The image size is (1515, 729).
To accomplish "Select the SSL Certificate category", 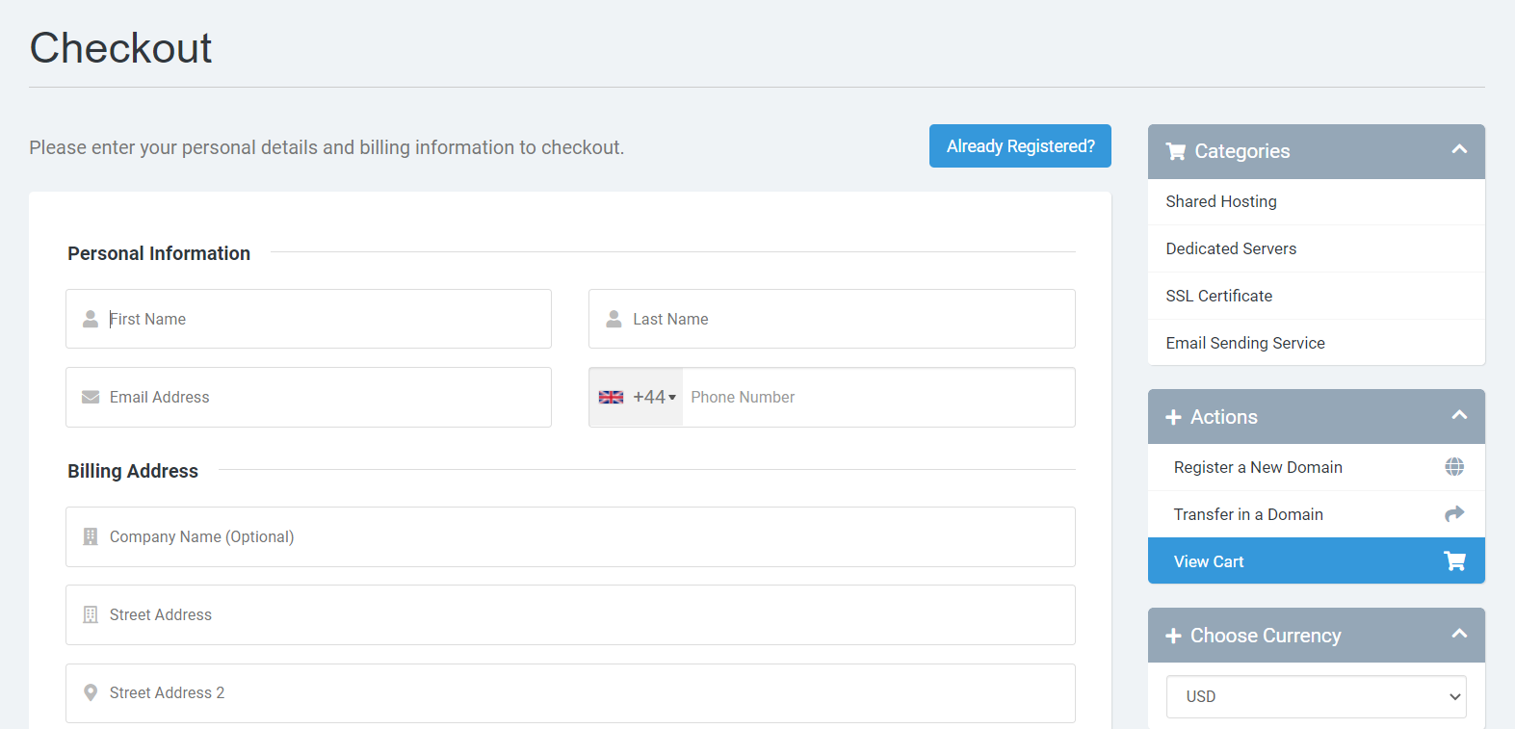I will (x=1317, y=296).
